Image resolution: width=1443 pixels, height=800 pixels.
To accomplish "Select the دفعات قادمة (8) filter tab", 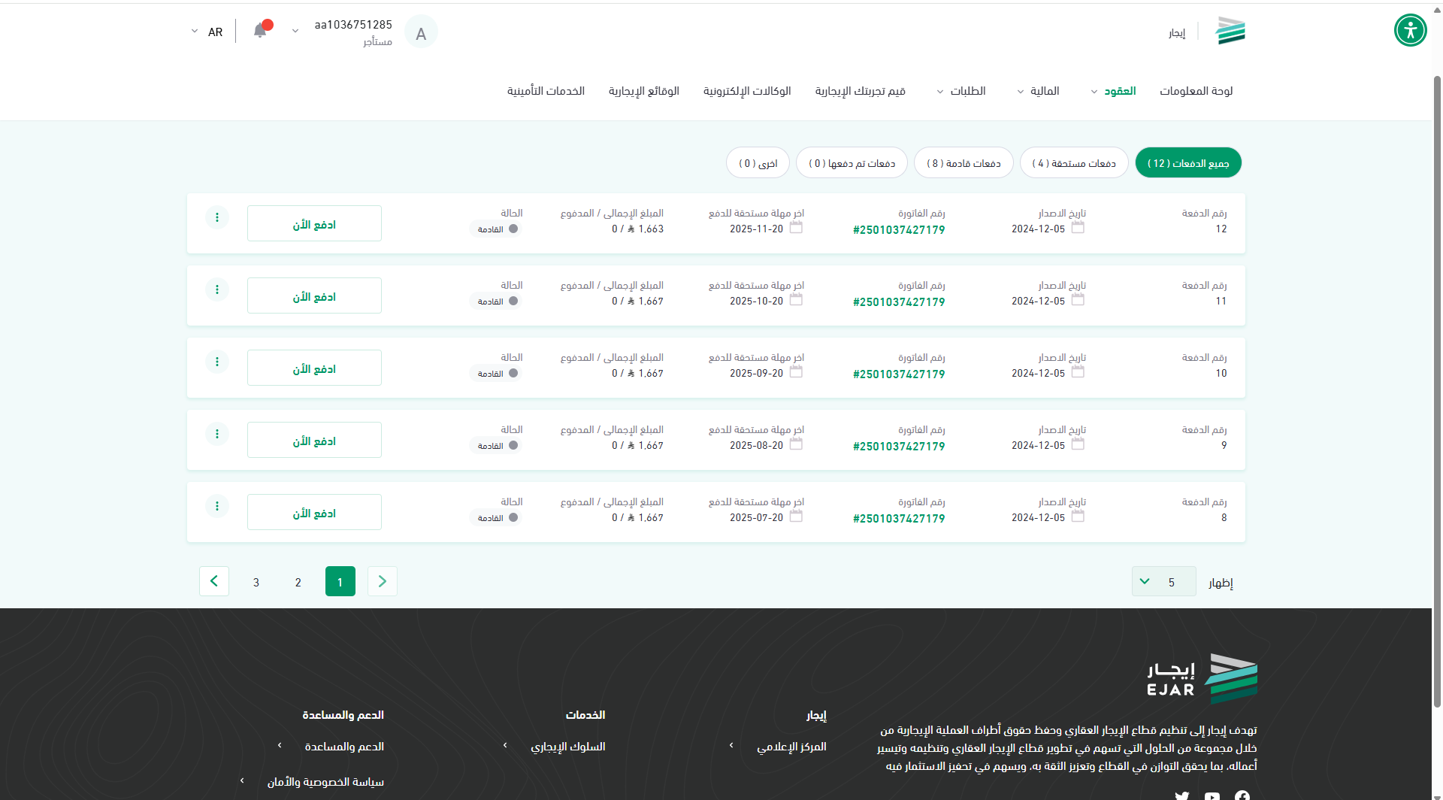I will click(x=963, y=163).
